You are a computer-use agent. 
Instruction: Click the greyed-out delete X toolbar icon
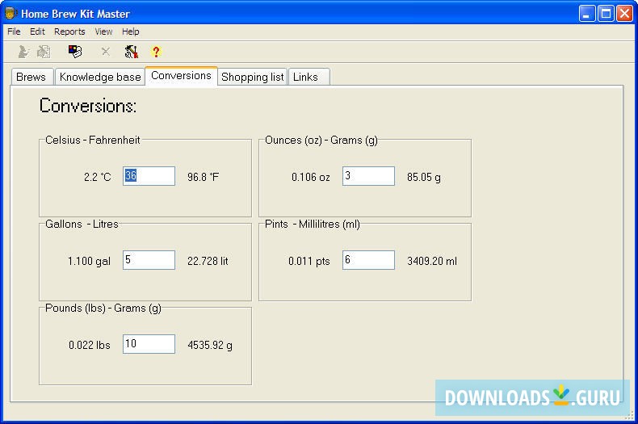(106, 52)
